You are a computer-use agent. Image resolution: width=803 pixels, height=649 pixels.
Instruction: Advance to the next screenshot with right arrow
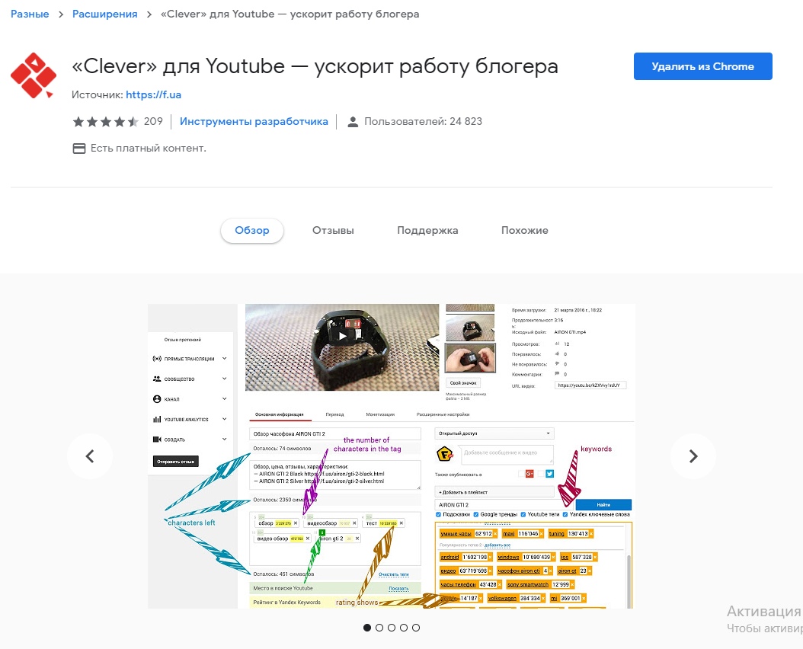(693, 456)
